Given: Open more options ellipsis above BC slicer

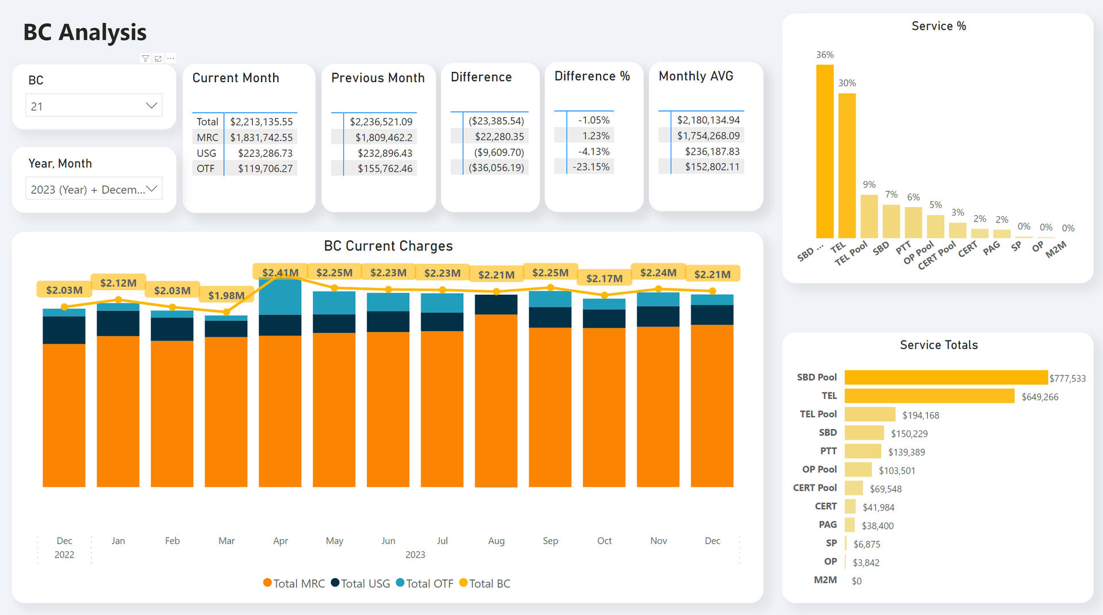Looking at the screenshot, I should coord(171,58).
